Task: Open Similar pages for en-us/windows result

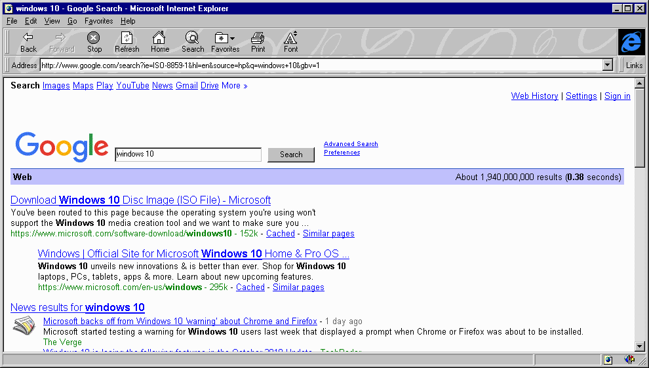Action: (298, 287)
